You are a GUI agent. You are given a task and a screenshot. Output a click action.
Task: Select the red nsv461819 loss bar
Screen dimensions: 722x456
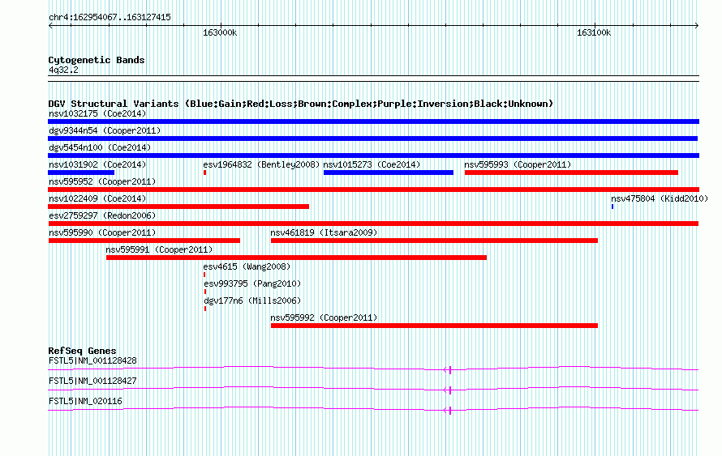pos(434,241)
